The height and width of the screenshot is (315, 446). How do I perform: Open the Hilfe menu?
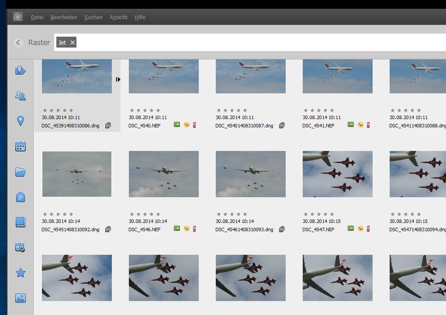140,17
